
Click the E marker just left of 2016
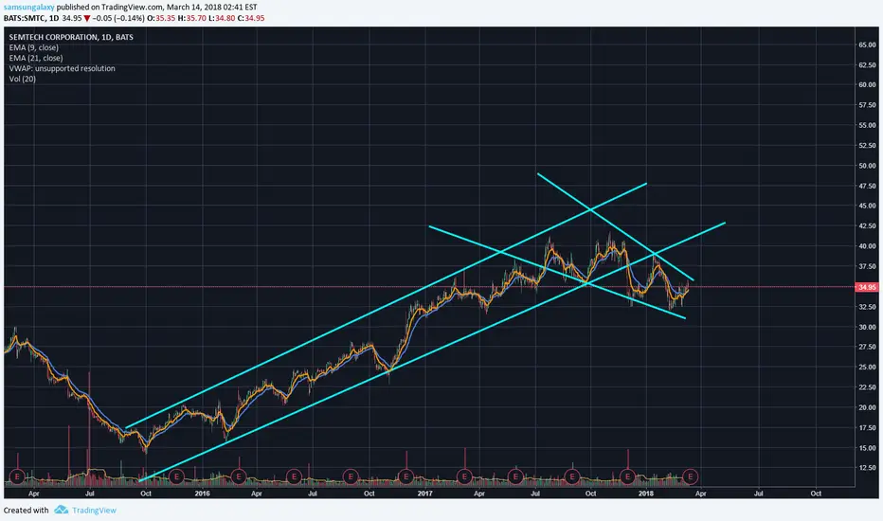click(177, 477)
